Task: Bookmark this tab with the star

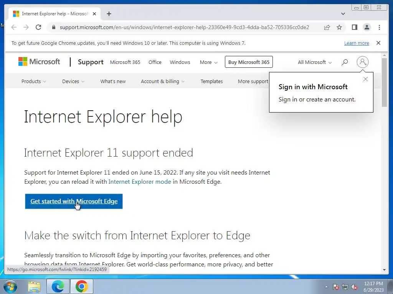Action: (x=339, y=27)
